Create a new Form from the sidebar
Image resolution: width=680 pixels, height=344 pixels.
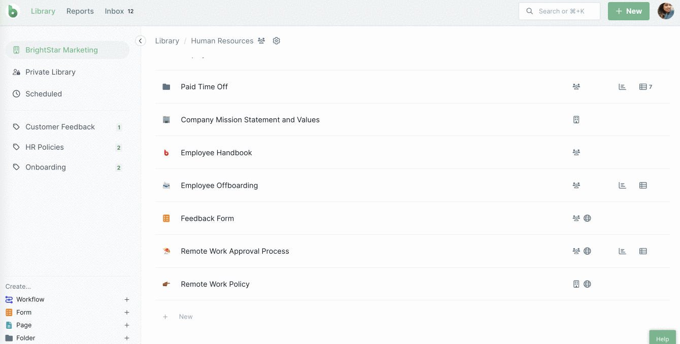coord(24,313)
